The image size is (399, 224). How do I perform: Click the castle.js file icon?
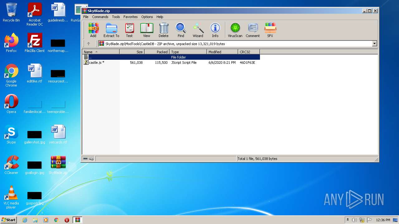coord(86,63)
